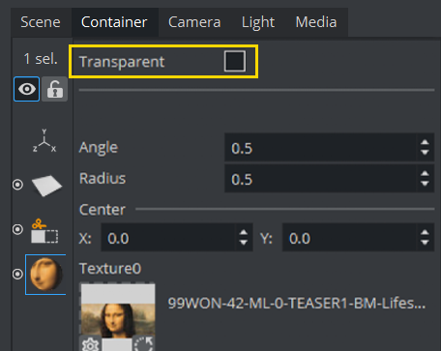The image size is (441, 351).
Task: Switch to the Camera tab
Action: coord(194,22)
